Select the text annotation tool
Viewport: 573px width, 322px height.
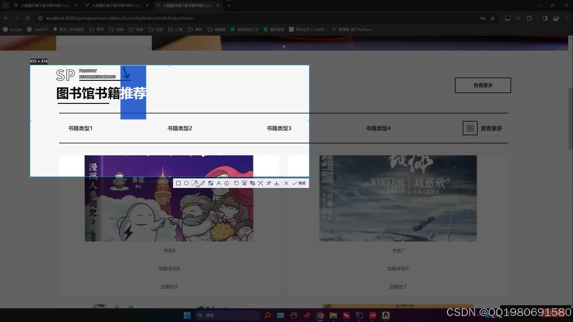(x=219, y=183)
